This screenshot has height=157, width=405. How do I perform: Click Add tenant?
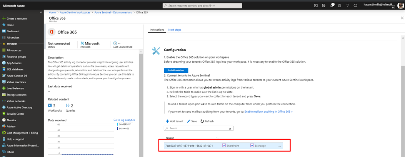point(175,121)
